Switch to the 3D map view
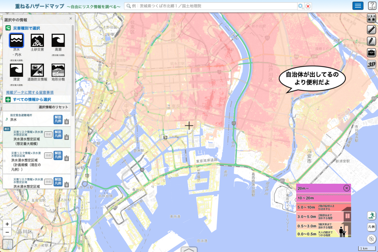 coord(371,64)
